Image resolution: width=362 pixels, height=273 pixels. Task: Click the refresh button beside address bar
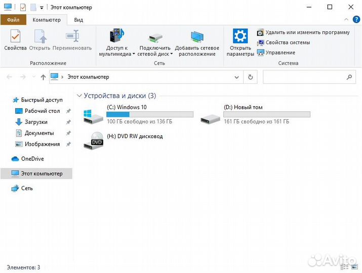[x=250, y=77]
